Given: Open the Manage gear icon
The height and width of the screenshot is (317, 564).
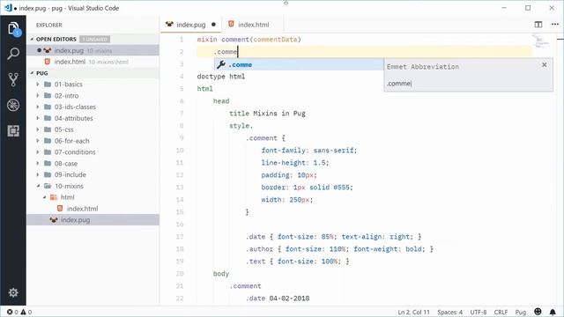Looking at the screenshot, I should [x=13, y=292].
